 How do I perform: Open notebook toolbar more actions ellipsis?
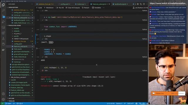[x=104, y=8]
